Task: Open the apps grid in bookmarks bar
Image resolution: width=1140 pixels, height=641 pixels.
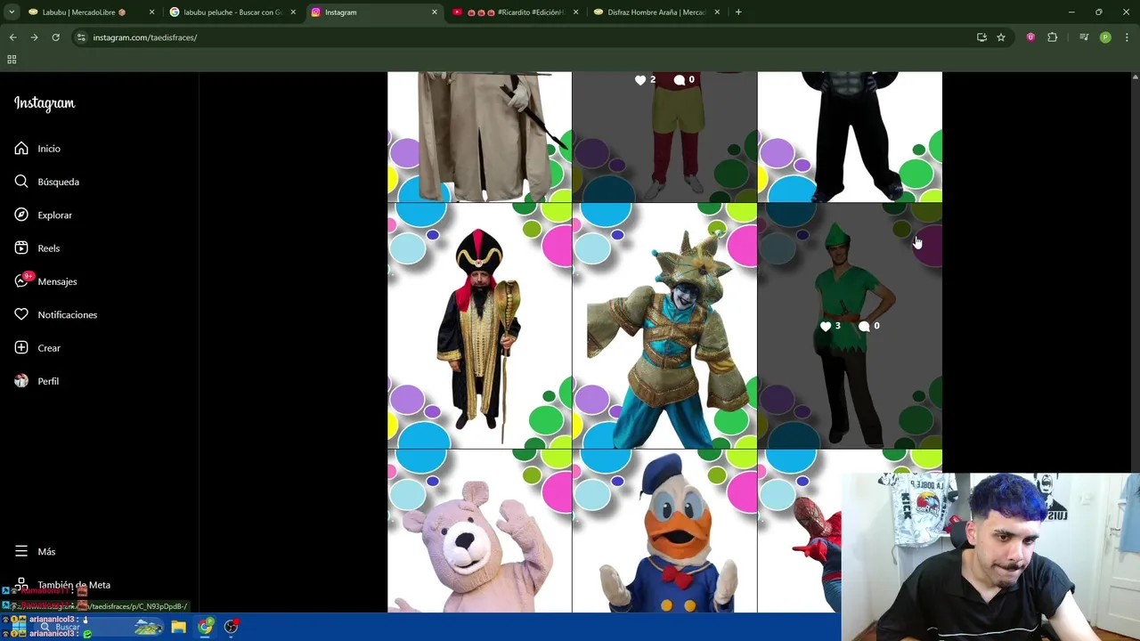Action: [x=12, y=60]
